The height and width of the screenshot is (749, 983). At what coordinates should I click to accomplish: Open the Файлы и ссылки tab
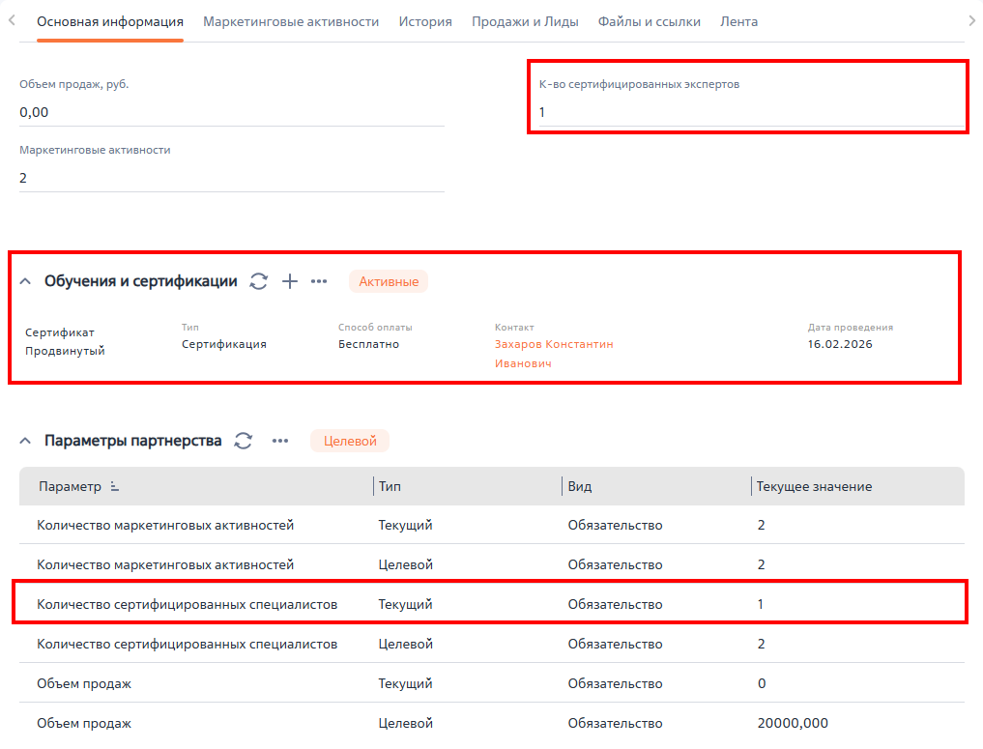tap(649, 21)
